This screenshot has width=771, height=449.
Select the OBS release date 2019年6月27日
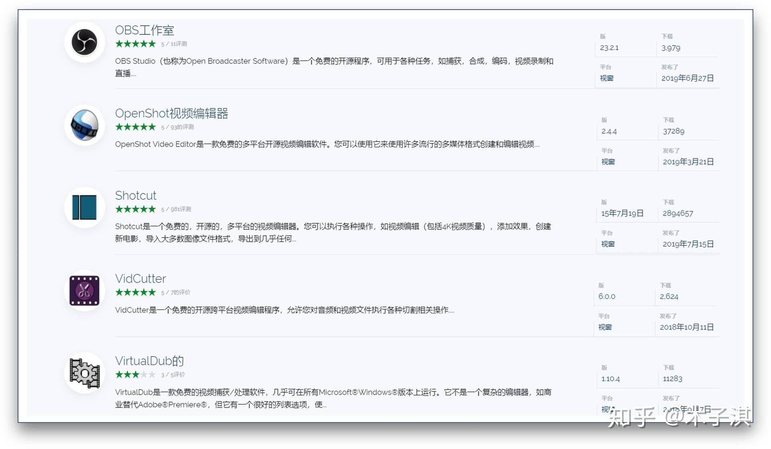tap(687, 78)
